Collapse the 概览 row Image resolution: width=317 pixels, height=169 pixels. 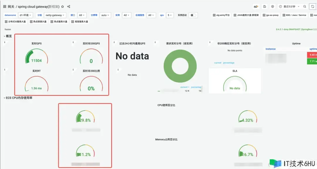click(8, 36)
